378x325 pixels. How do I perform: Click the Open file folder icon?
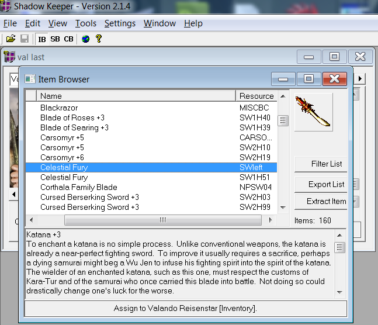click(11, 39)
